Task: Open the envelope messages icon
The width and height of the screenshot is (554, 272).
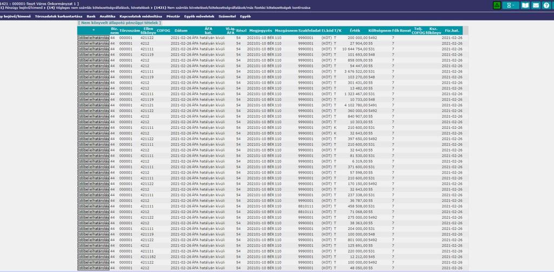Action: 536,5
